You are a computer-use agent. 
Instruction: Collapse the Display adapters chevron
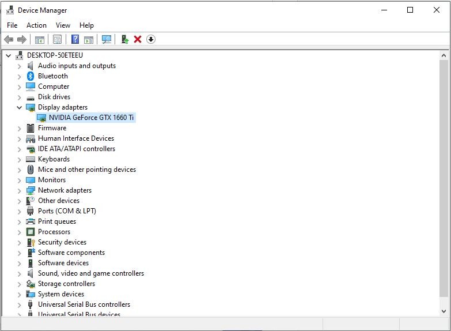coord(19,107)
